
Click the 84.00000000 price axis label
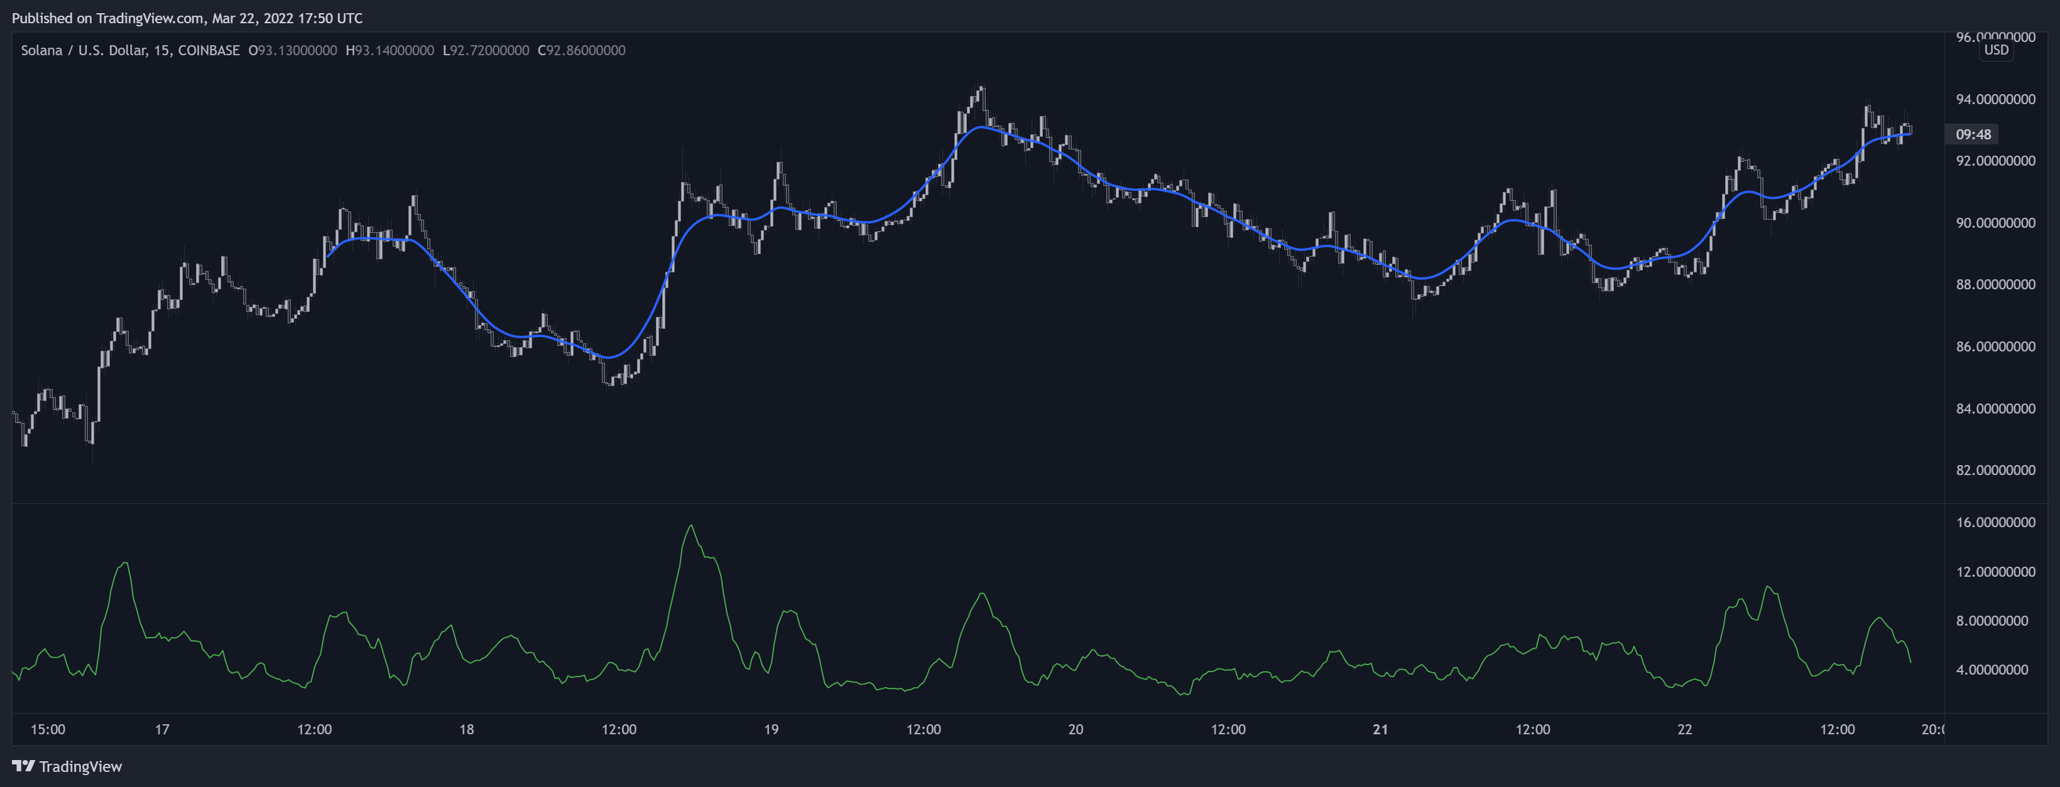(1995, 409)
